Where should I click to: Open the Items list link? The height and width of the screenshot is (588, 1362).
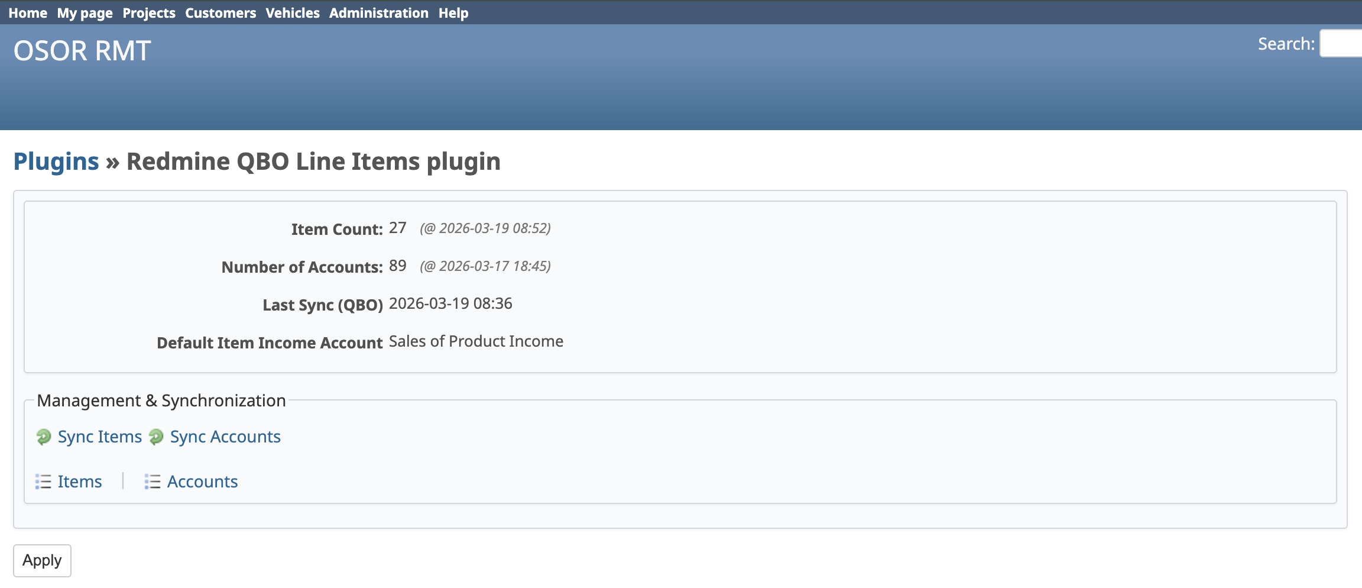click(79, 482)
